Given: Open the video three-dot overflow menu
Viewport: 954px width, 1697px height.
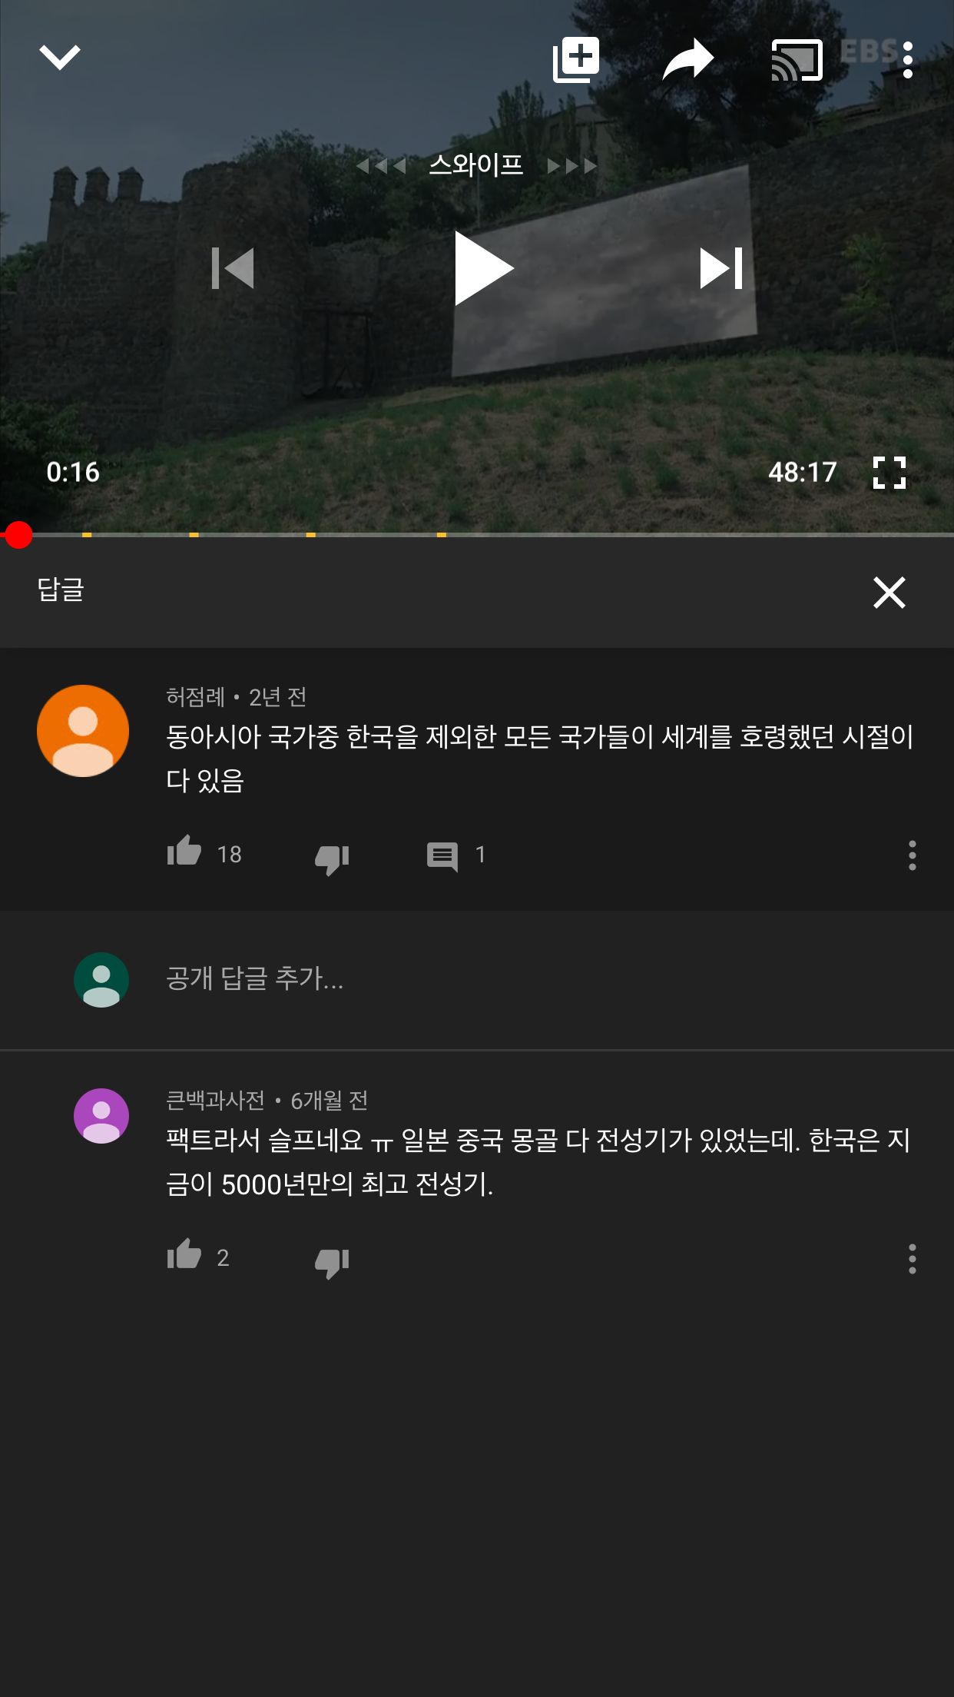Looking at the screenshot, I should pos(908,60).
